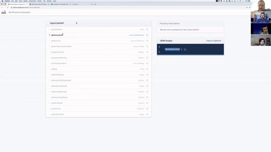The width and height of the screenshot is (271, 152).
Task: Toggle the qMeasures row checkbox
Action: 147,41
